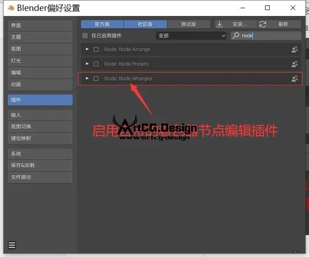Open the 输入 preferences tab

[x=40, y=115]
